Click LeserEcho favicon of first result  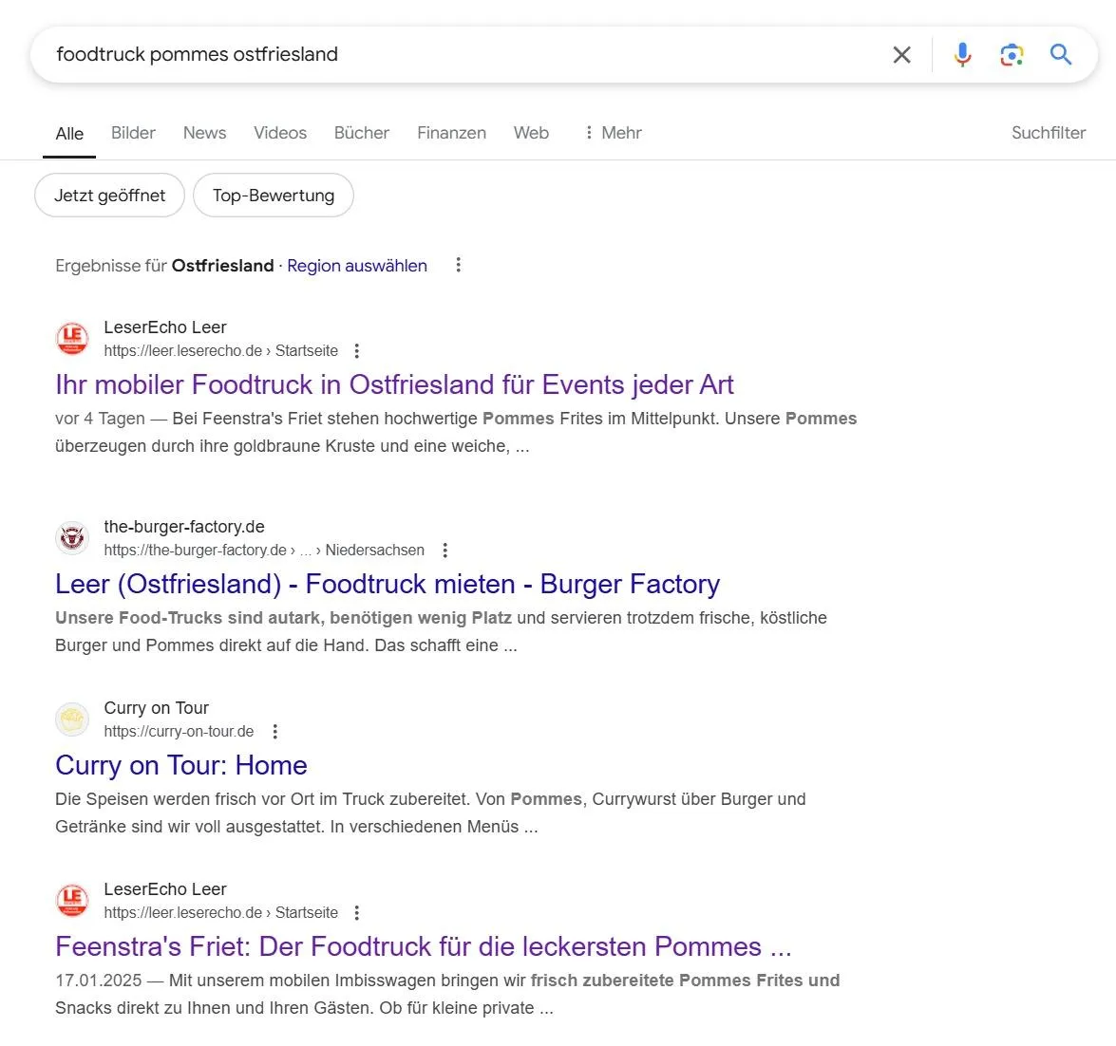pyautogui.click(x=72, y=339)
